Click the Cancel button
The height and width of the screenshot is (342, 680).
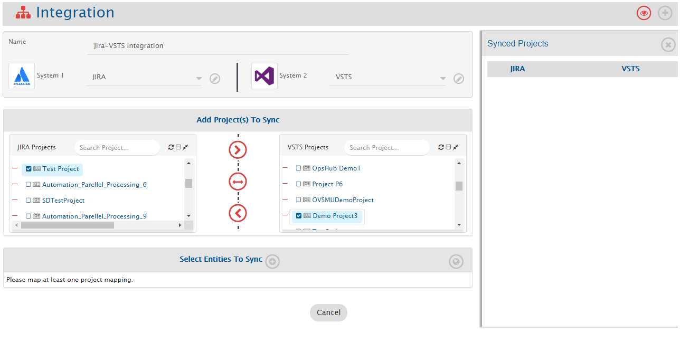(328, 312)
